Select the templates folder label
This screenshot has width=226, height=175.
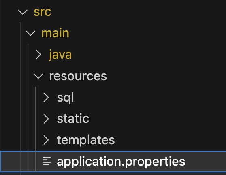[86, 140]
